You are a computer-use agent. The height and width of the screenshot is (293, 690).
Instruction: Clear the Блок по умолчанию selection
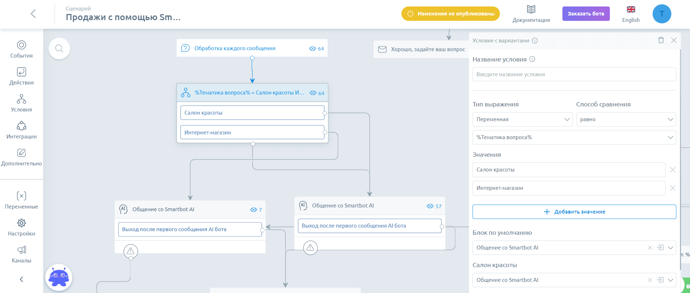click(650, 248)
